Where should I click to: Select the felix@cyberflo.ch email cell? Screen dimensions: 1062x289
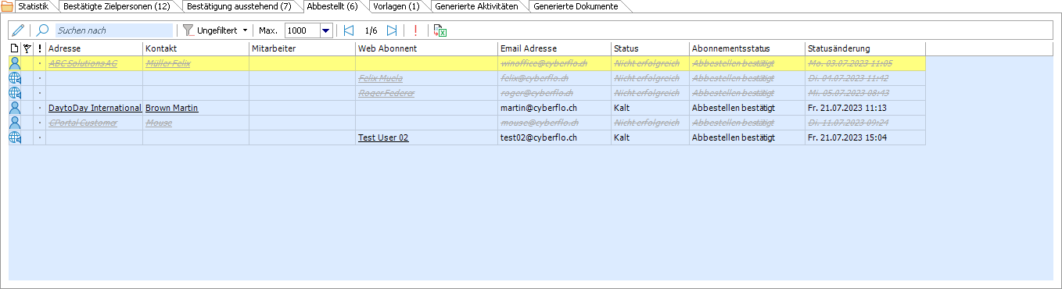click(x=554, y=78)
